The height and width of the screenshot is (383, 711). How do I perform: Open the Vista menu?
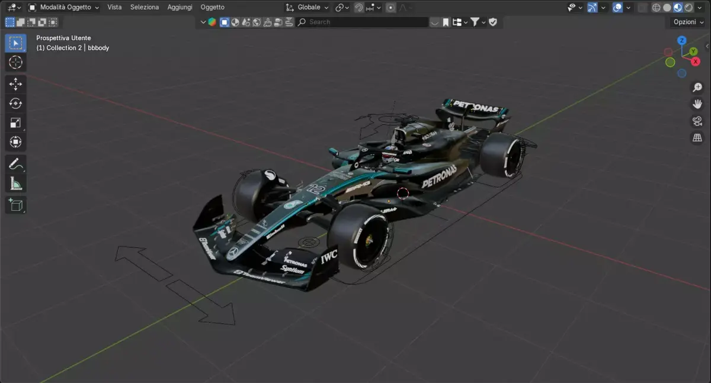[x=114, y=7]
